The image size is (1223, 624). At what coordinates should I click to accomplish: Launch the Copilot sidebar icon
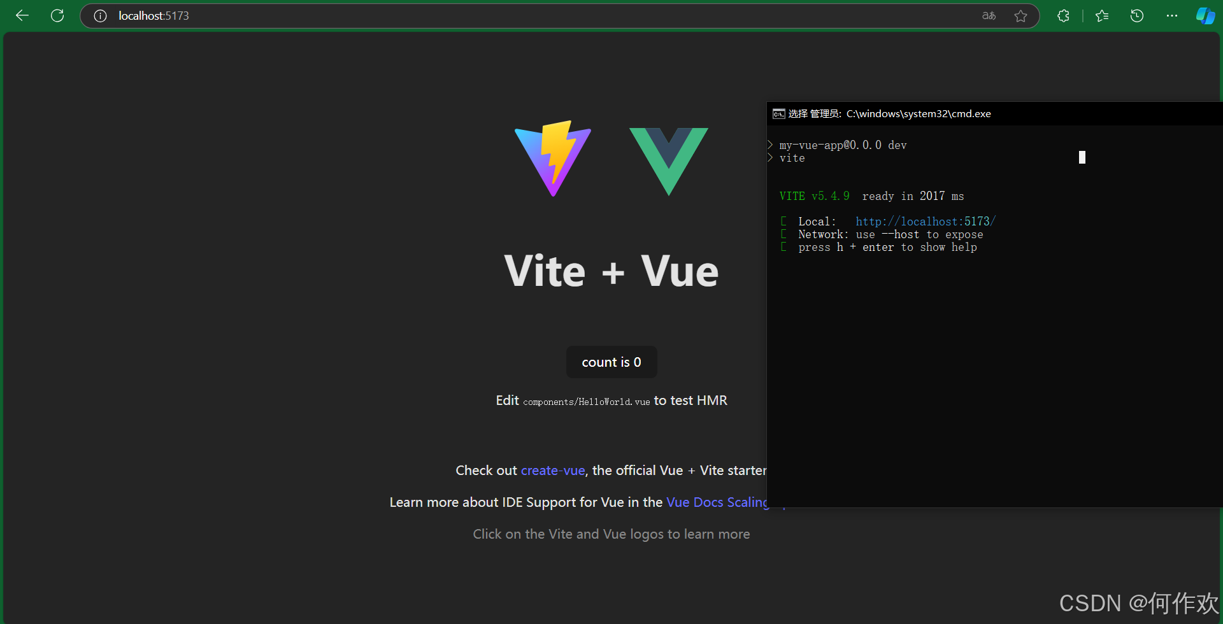coord(1205,16)
